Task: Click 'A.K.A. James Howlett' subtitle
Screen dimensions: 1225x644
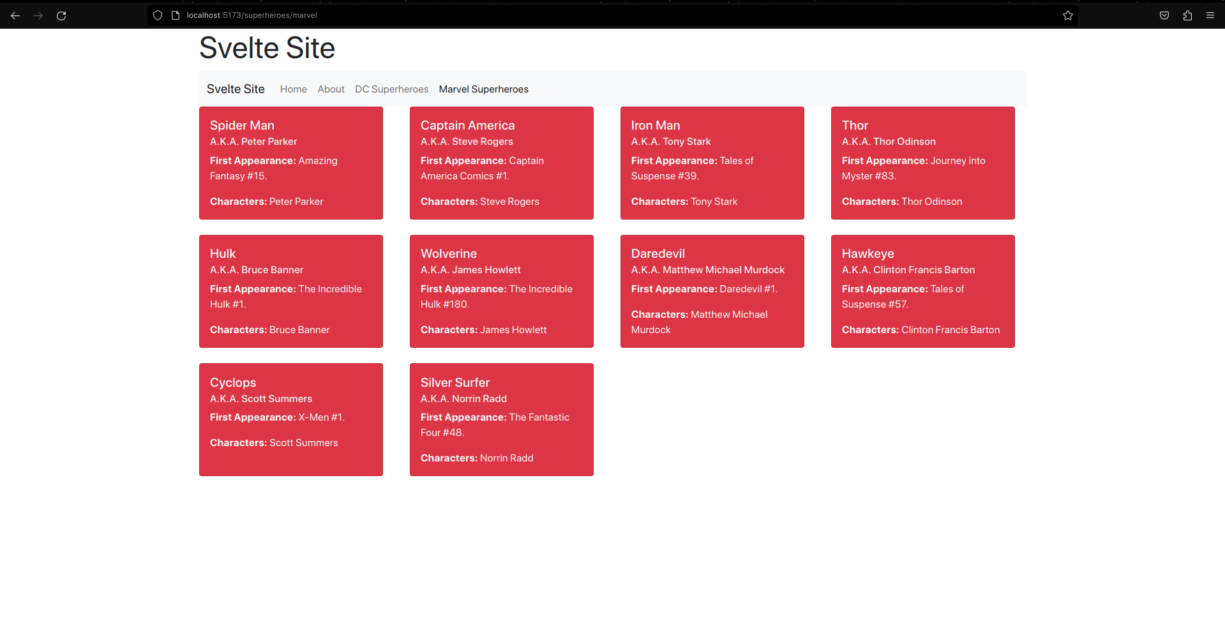Action: coord(470,270)
